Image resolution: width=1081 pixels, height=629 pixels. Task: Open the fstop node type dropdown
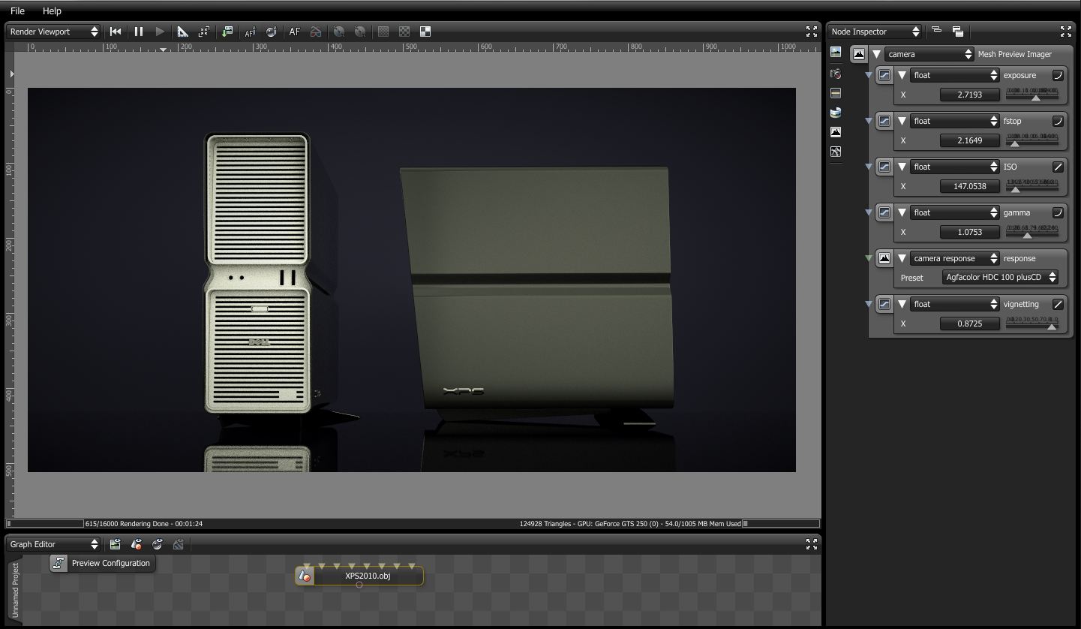[954, 121]
